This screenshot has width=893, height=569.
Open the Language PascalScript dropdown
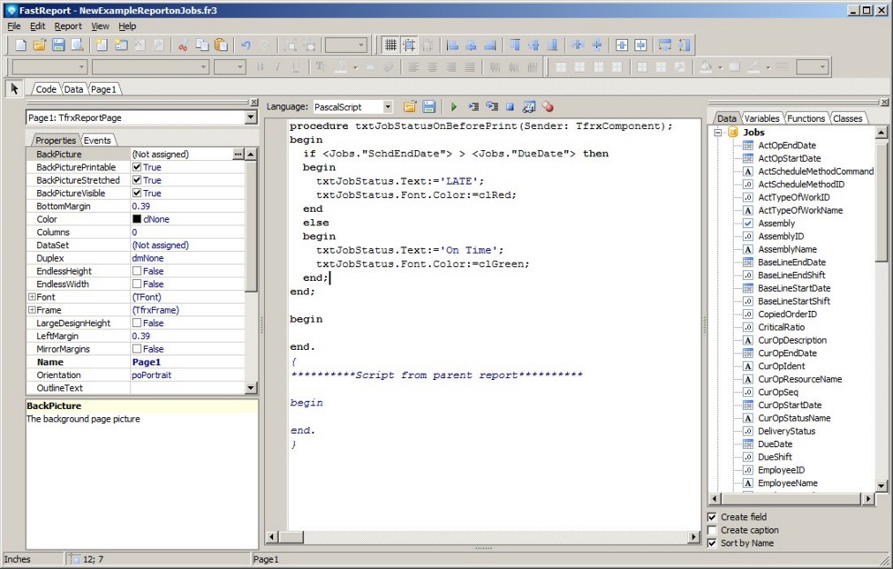click(387, 107)
